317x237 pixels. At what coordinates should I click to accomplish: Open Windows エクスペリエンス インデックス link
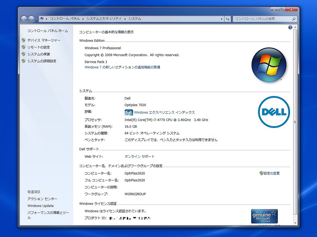click(164, 112)
